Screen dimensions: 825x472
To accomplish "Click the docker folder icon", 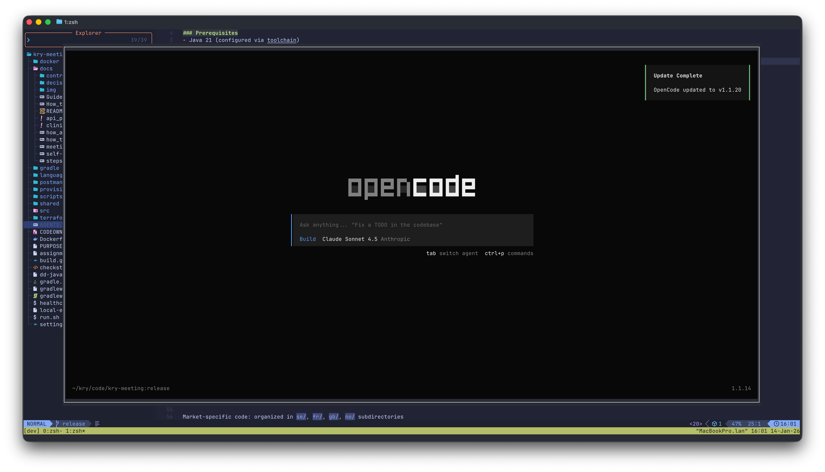I will (x=35, y=61).
